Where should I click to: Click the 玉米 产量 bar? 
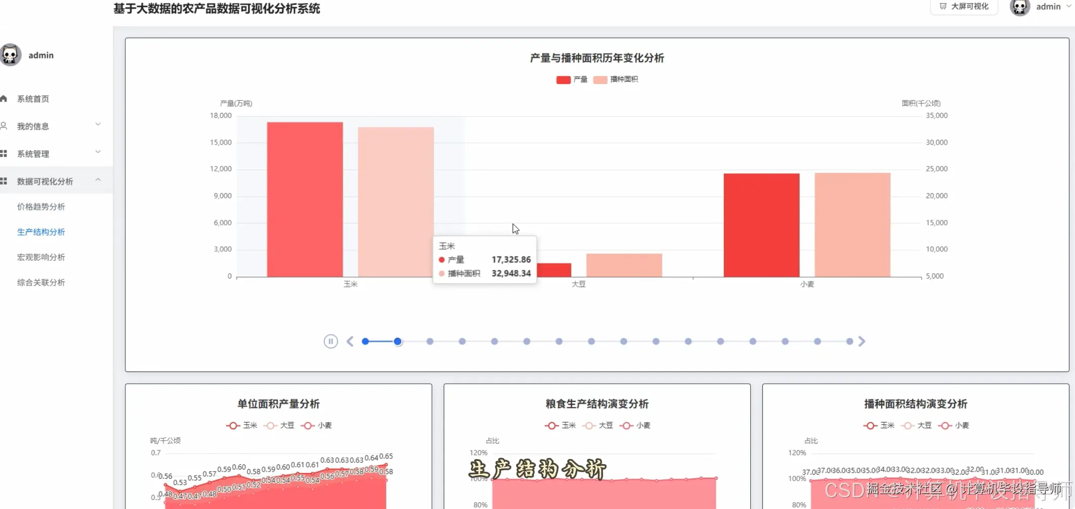click(305, 200)
